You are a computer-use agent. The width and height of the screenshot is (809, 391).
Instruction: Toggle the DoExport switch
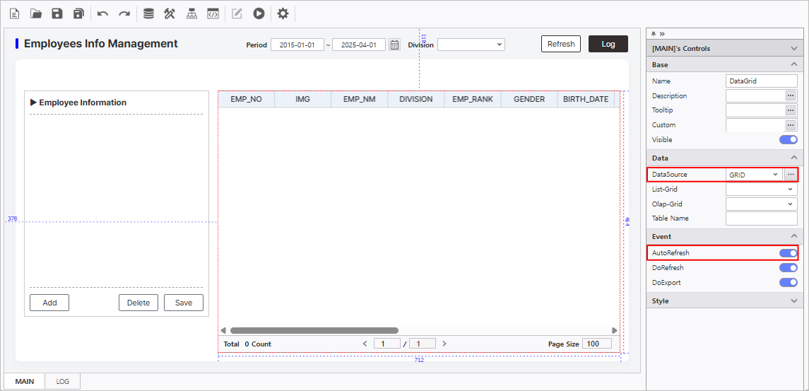pos(789,283)
